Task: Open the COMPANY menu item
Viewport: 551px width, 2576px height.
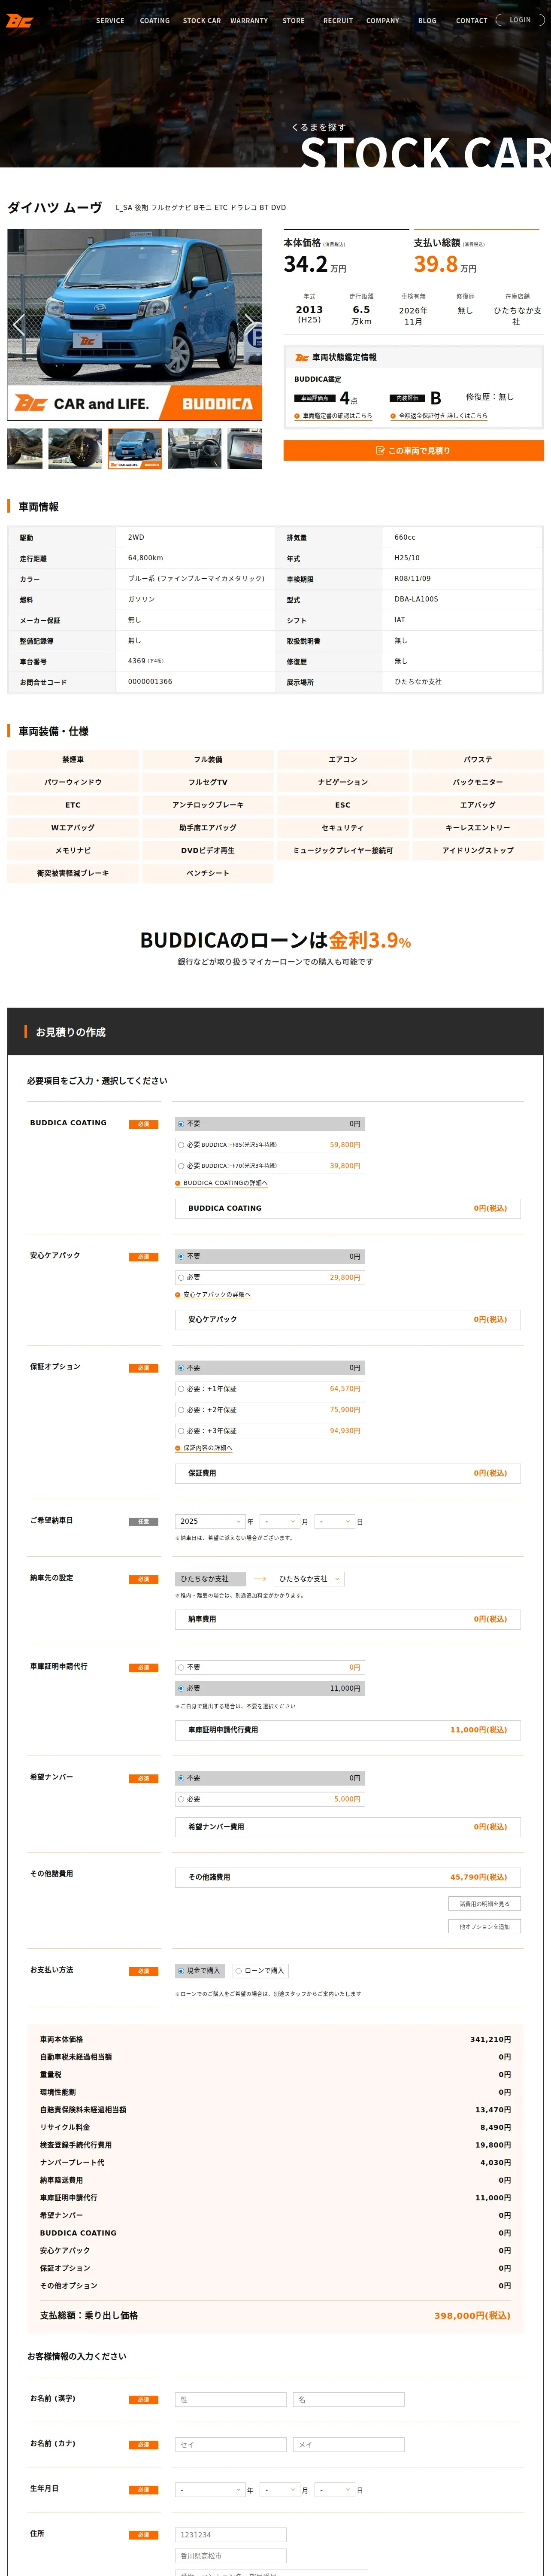Action: [x=383, y=20]
